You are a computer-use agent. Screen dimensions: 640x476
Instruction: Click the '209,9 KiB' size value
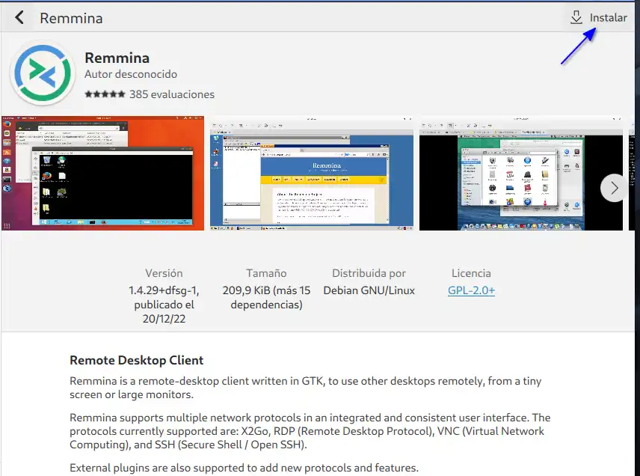(246, 290)
